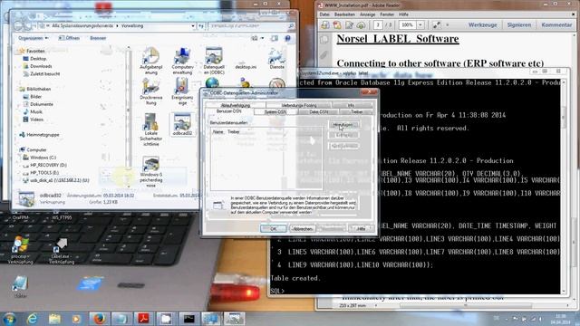Open the zoom level dropdown arrow in Adobe Reader
This screenshot has height=326, width=580.
(420, 24)
